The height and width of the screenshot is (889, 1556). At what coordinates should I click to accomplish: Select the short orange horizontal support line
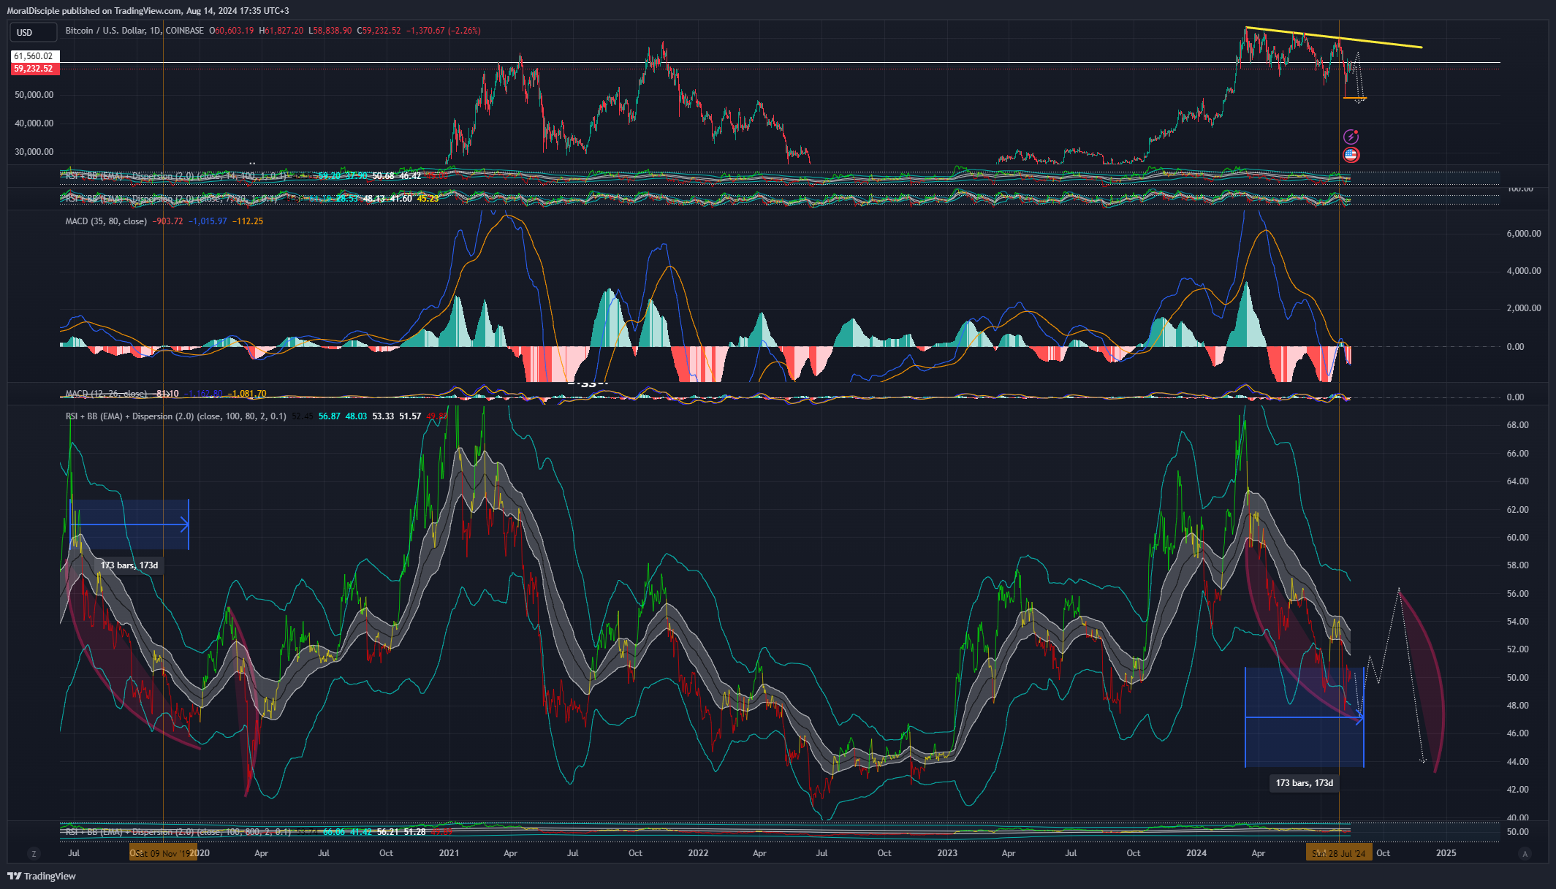coord(1355,98)
